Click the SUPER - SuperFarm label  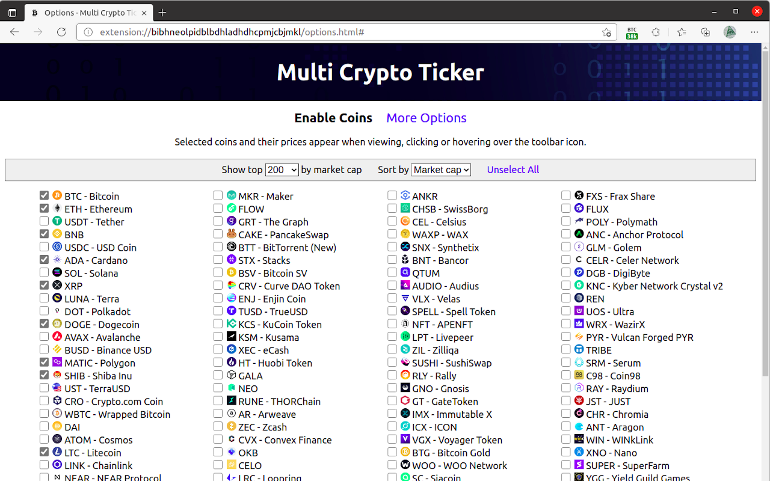click(x=627, y=465)
